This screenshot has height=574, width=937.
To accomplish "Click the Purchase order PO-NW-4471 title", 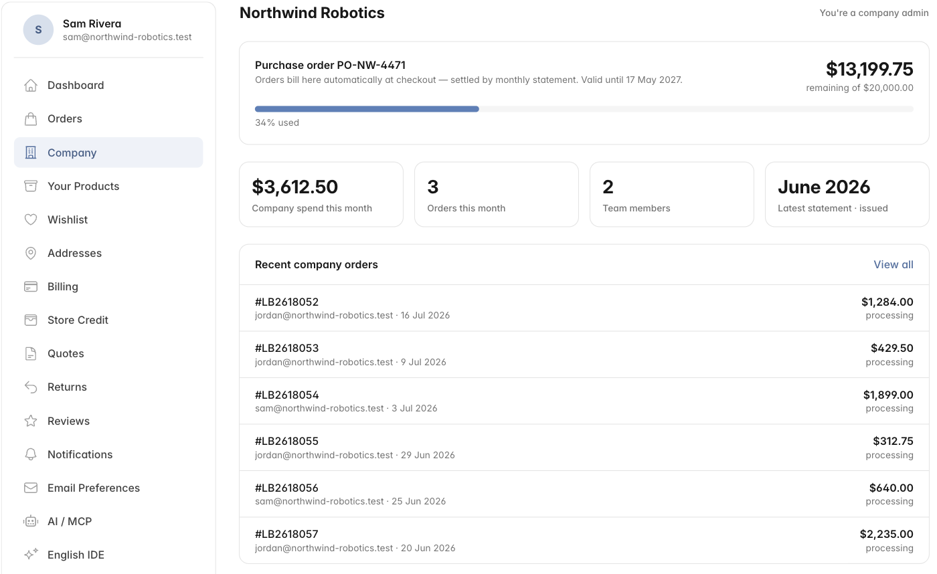I will [x=330, y=65].
